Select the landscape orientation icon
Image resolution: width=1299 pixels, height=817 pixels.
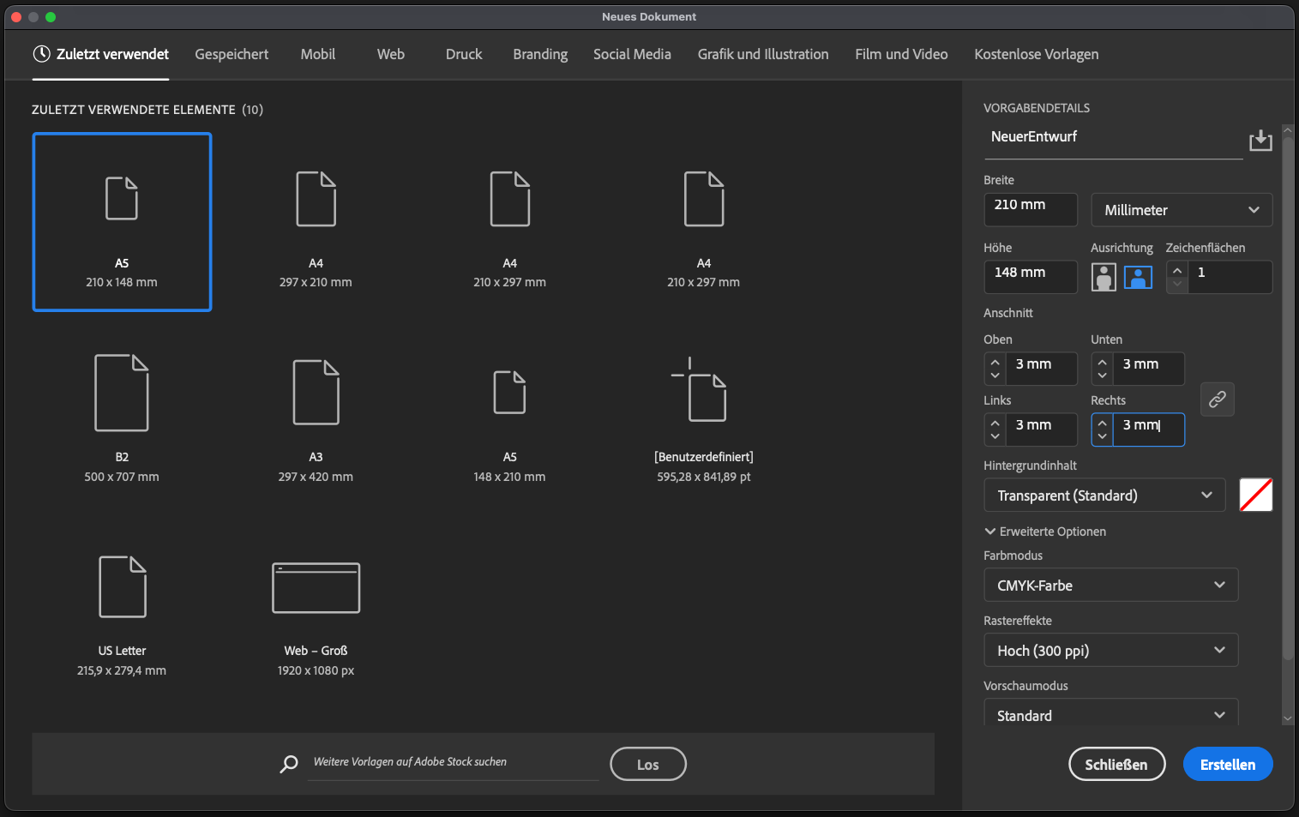click(1138, 277)
